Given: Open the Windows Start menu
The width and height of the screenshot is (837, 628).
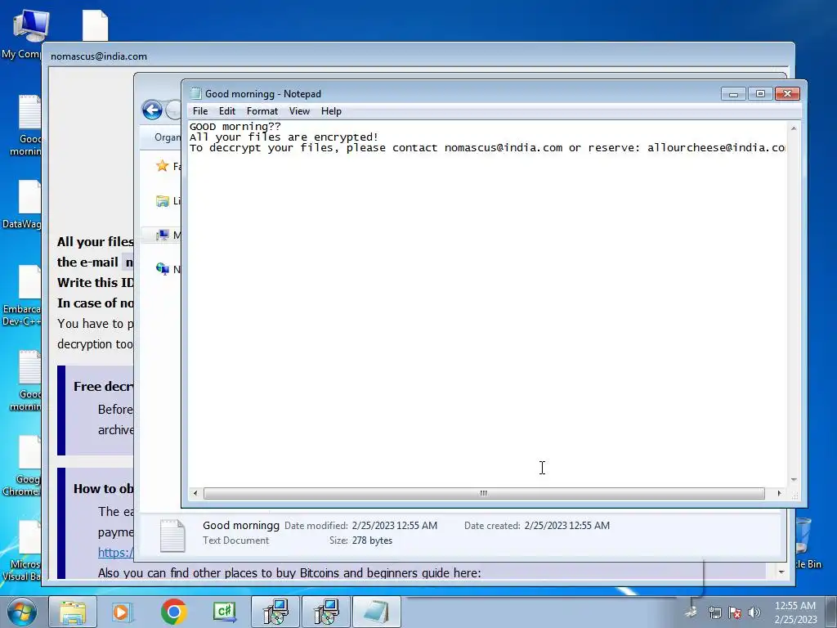Looking at the screenshot, I should tap(21, 612).
